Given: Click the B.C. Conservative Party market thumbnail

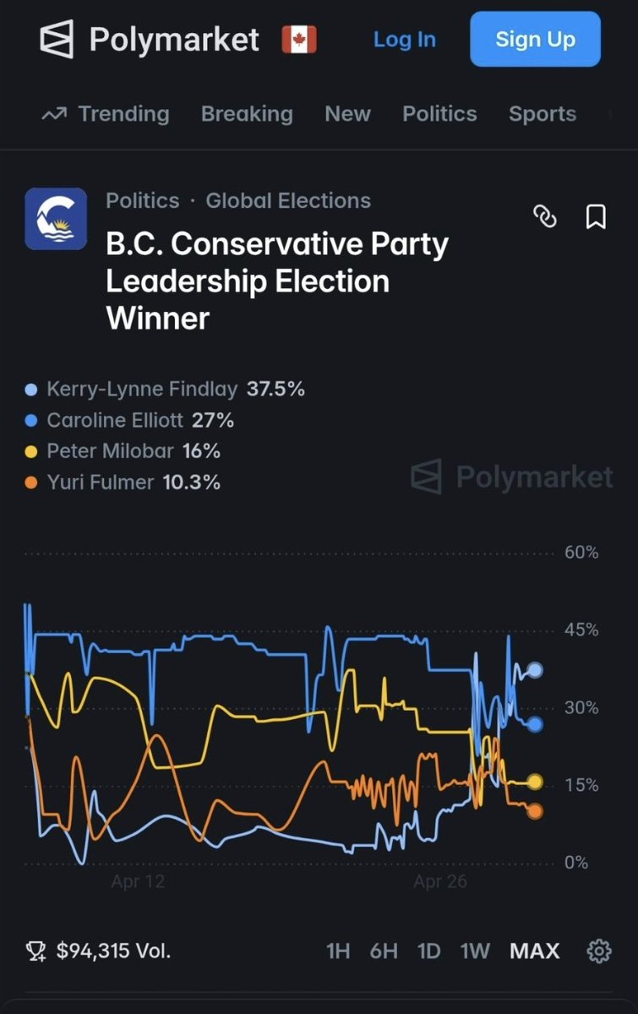Looking at the screenshot, I should 56,219.
